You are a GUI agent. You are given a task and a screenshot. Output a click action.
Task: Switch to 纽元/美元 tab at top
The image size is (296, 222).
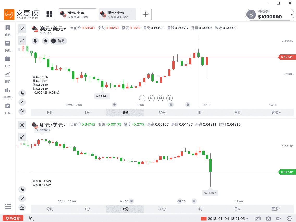click(x=78, y=14)
